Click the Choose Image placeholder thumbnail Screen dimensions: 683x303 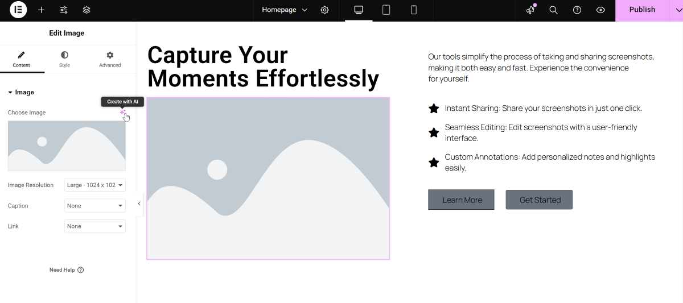[67, 146]
